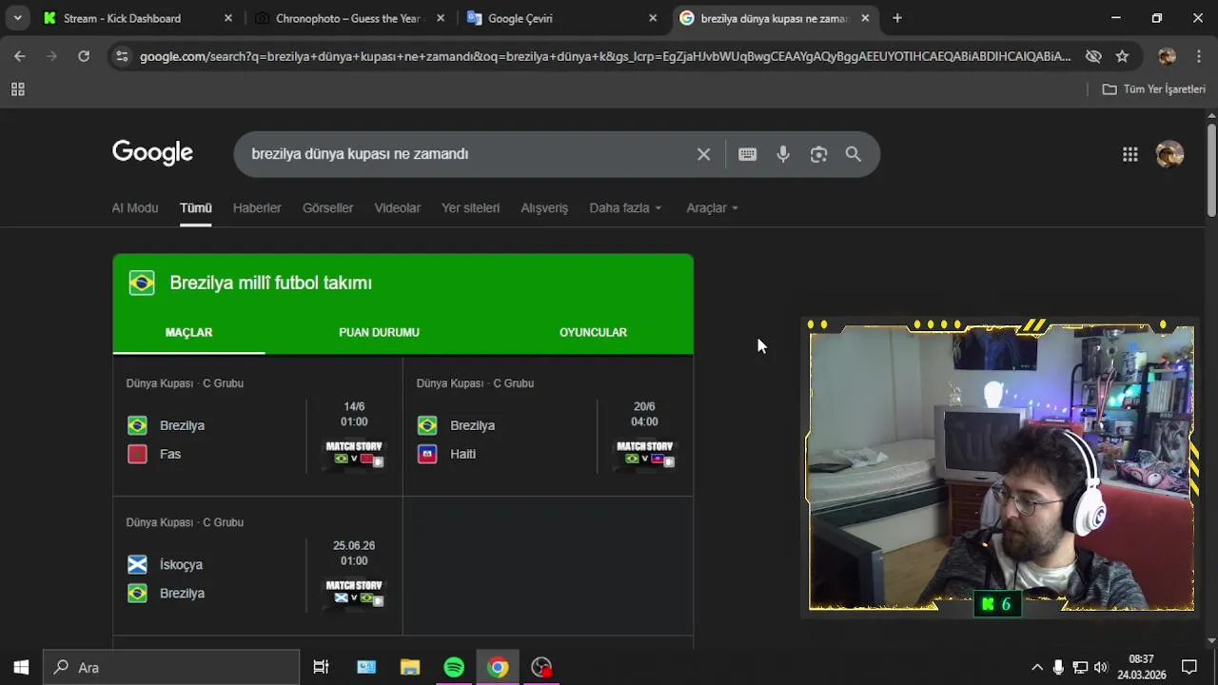Select the Alışveriş search filter
1218x685 pixels.
pyautogui.click(x=544, y=207)
